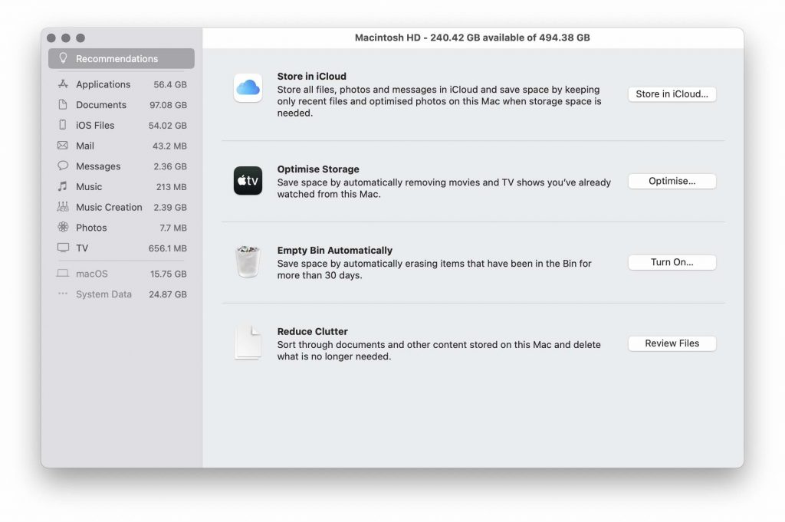Click the 24.87 GB System Data size
The image size is (785, 522).
[x=168, y=294]
